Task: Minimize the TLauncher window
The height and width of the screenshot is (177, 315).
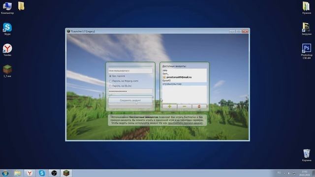Action: coord(232,31)
